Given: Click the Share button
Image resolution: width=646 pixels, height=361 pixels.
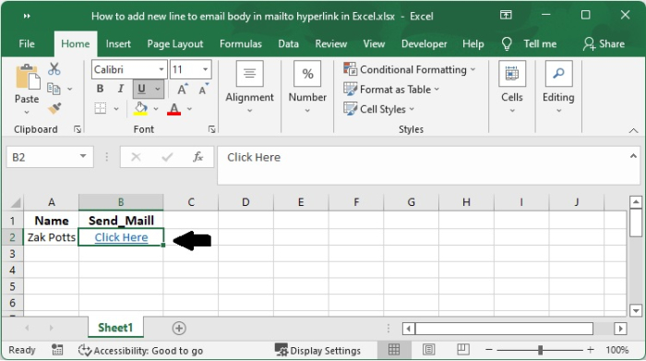Looking at the screenshot, I should 604,44.
